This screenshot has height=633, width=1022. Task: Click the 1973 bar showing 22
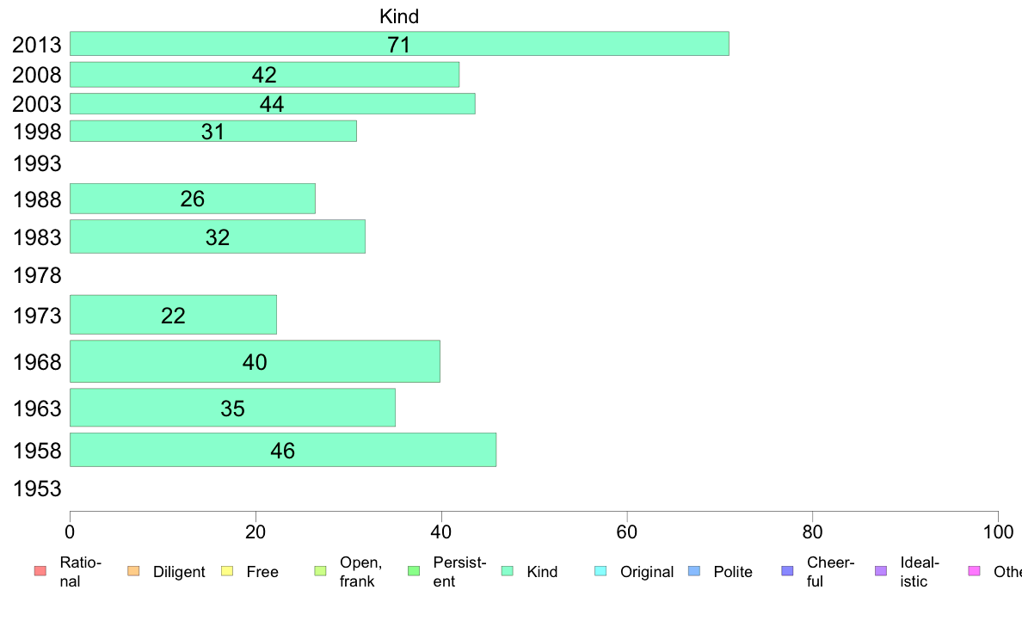pos(174,315)
